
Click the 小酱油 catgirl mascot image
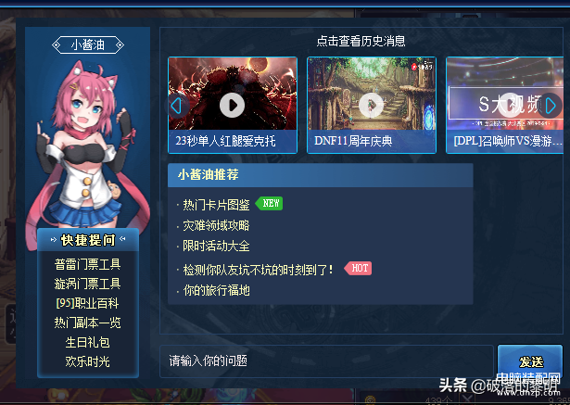(x=87, y=146)
